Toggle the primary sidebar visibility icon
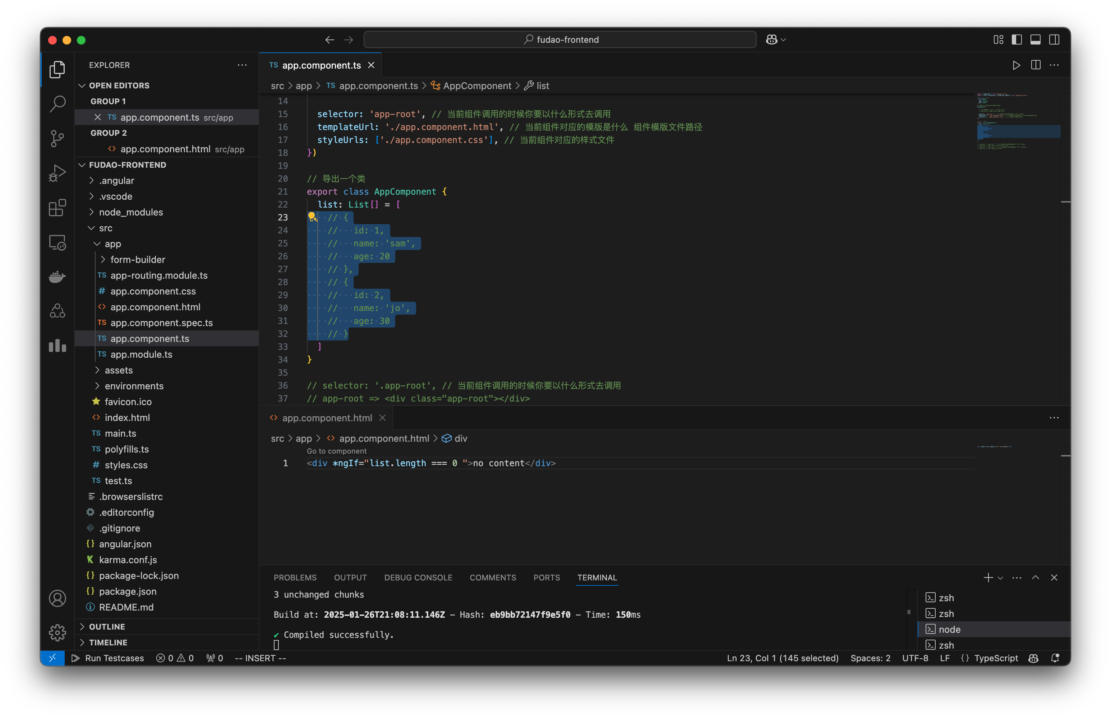The image size is (1111, 719). click(1017, 40)
